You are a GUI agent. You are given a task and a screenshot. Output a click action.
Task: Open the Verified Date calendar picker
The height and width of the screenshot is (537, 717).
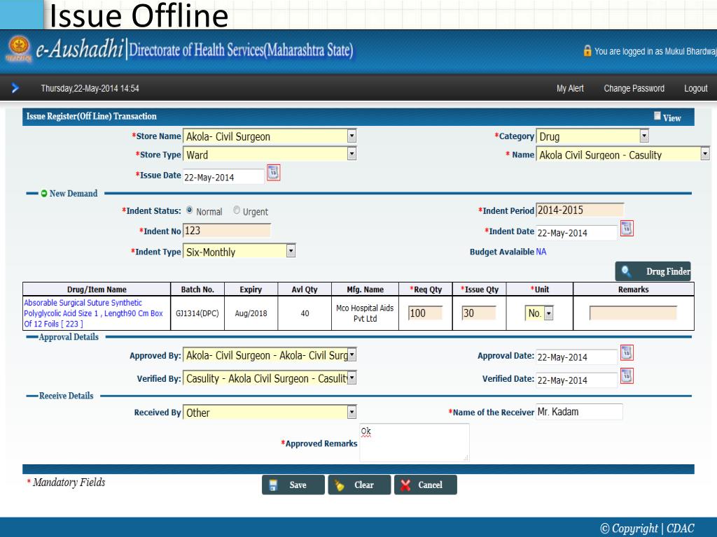pyautogui.click(x=627, y=375)
